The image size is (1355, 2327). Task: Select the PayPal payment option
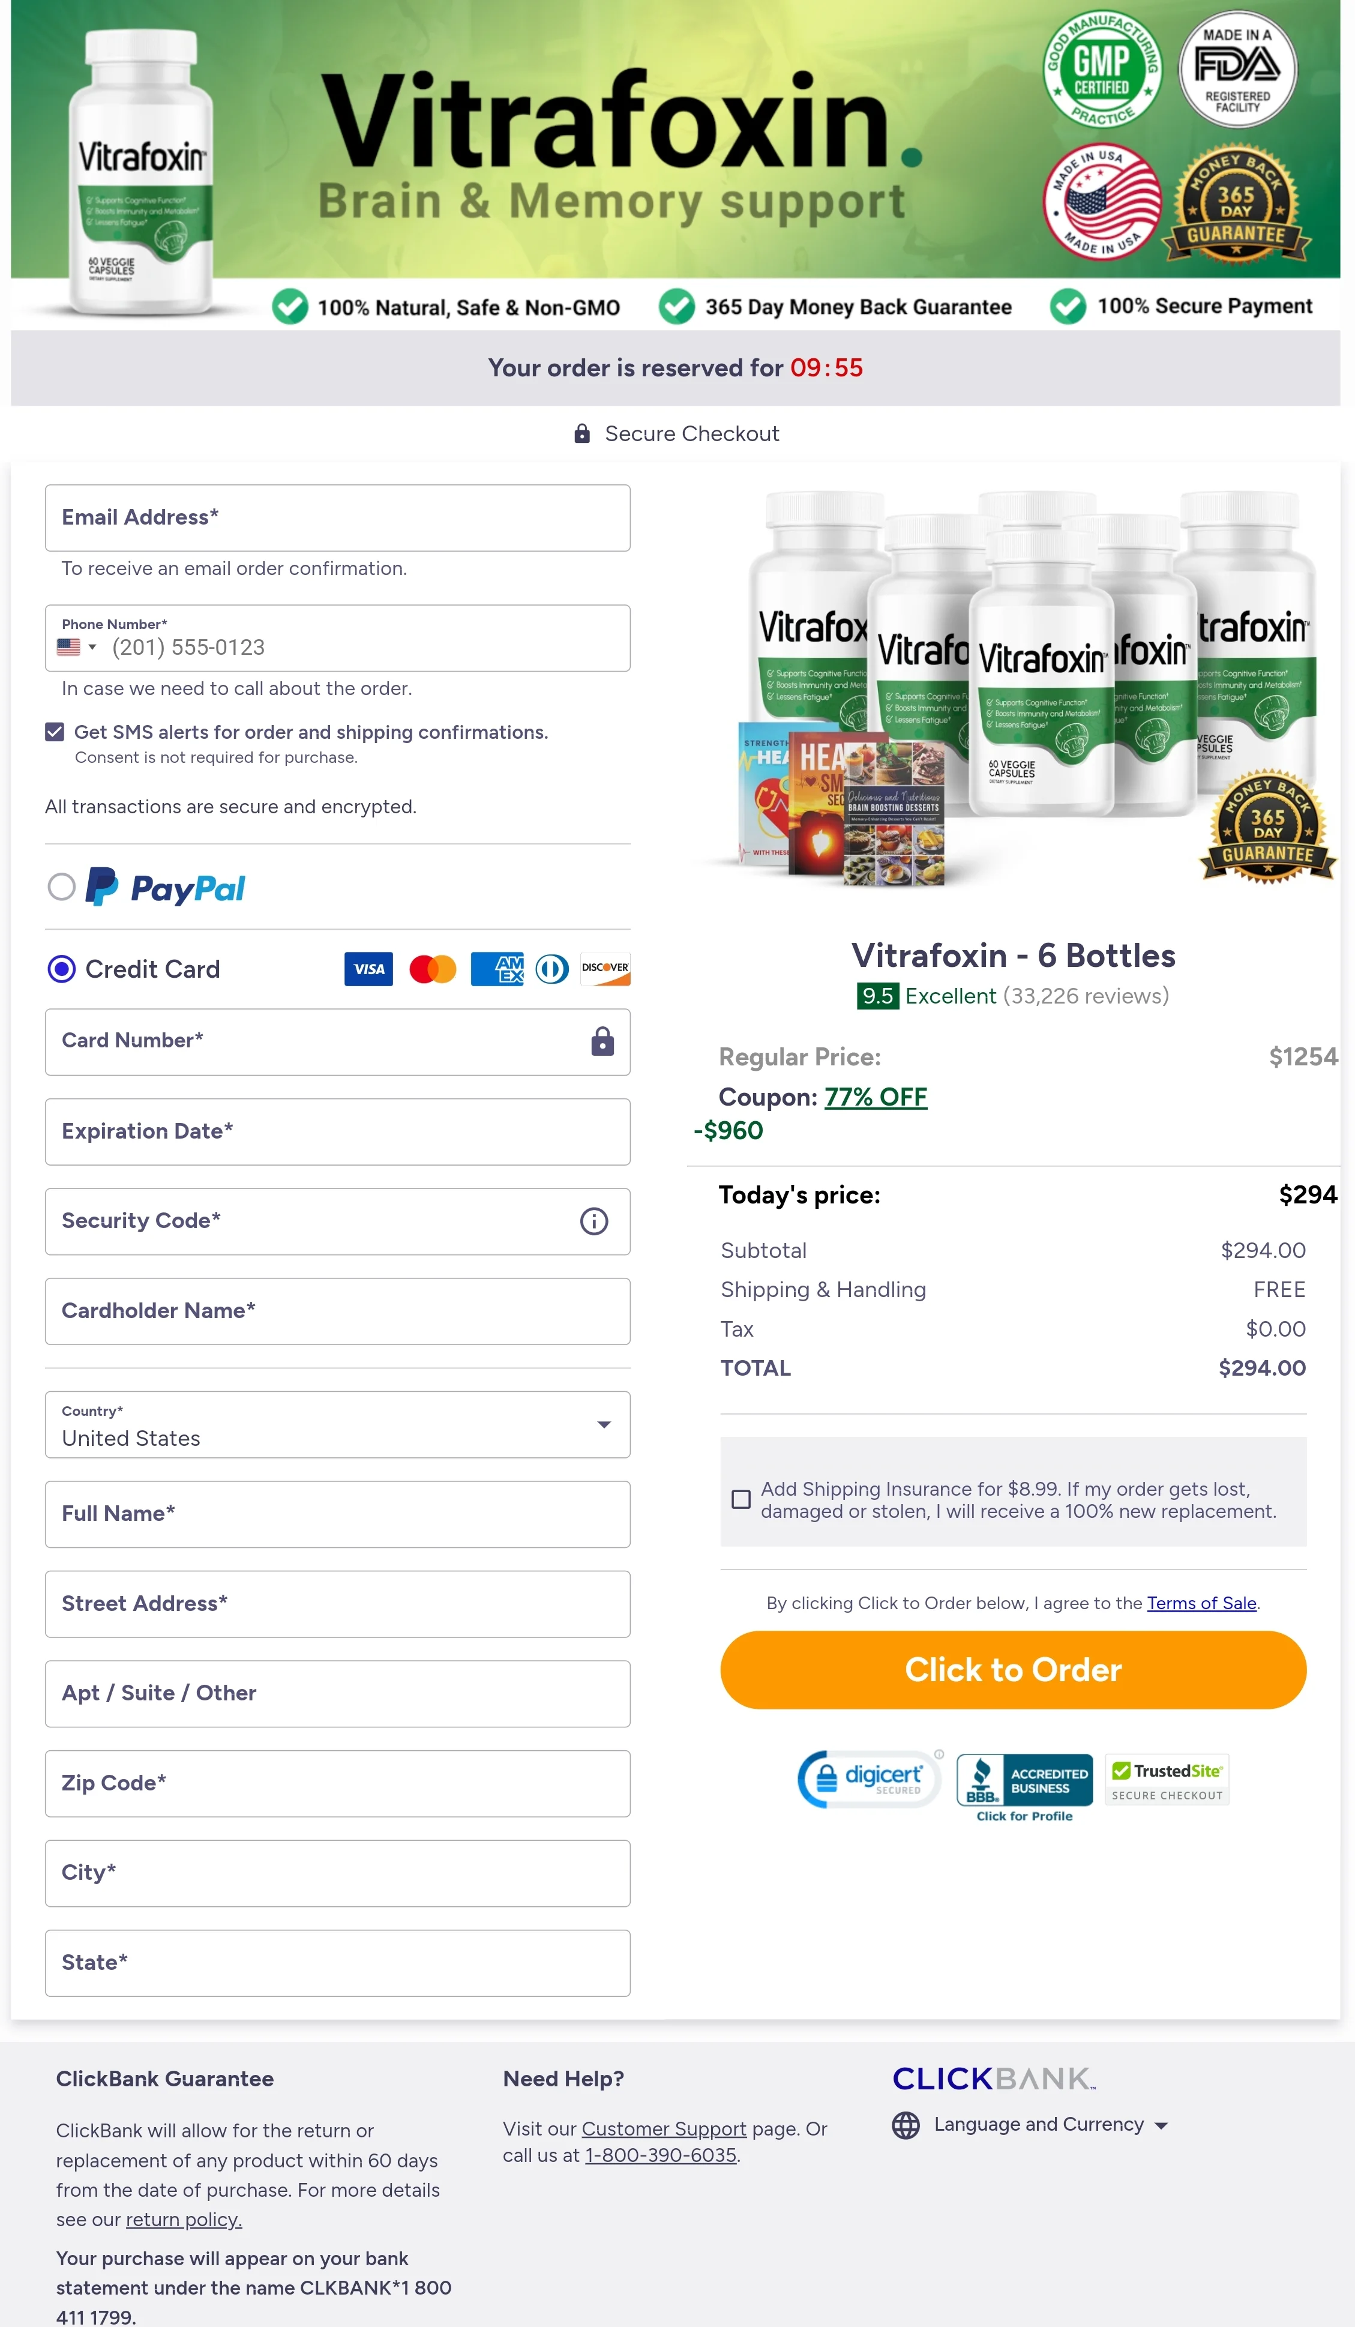pyautogui.click(x=61, y=887)
